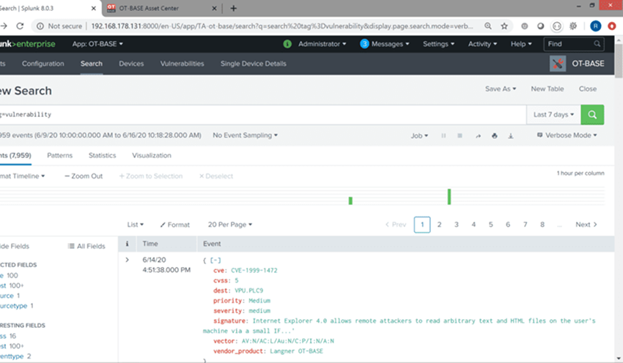Click the green search magnifier button

click(592, 115)
